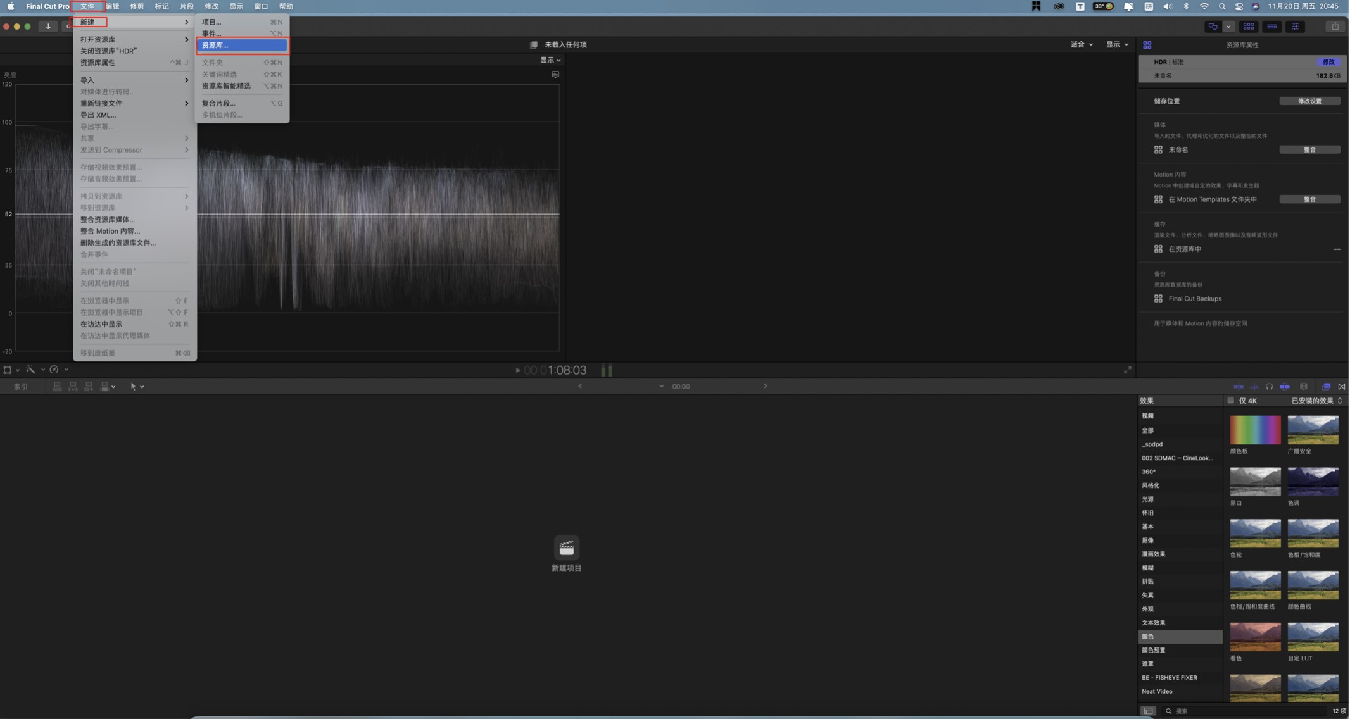Screen dimensions: 1350x719
Task: Toggle the inspector sliders icon
Action: (x=1296, y=27)
